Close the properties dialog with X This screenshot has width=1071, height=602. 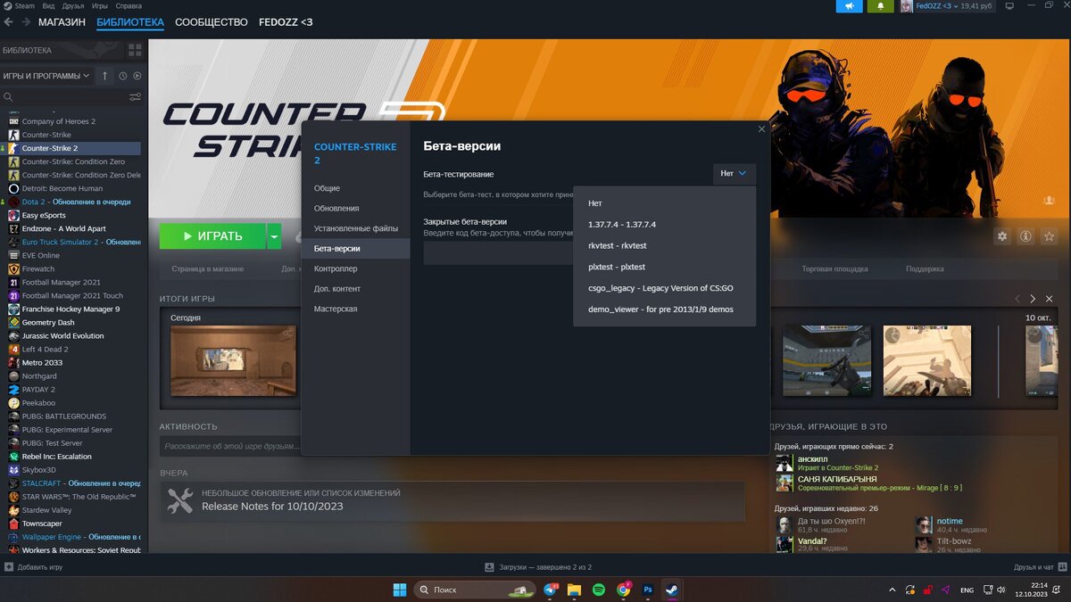click(x=761, y=129)
